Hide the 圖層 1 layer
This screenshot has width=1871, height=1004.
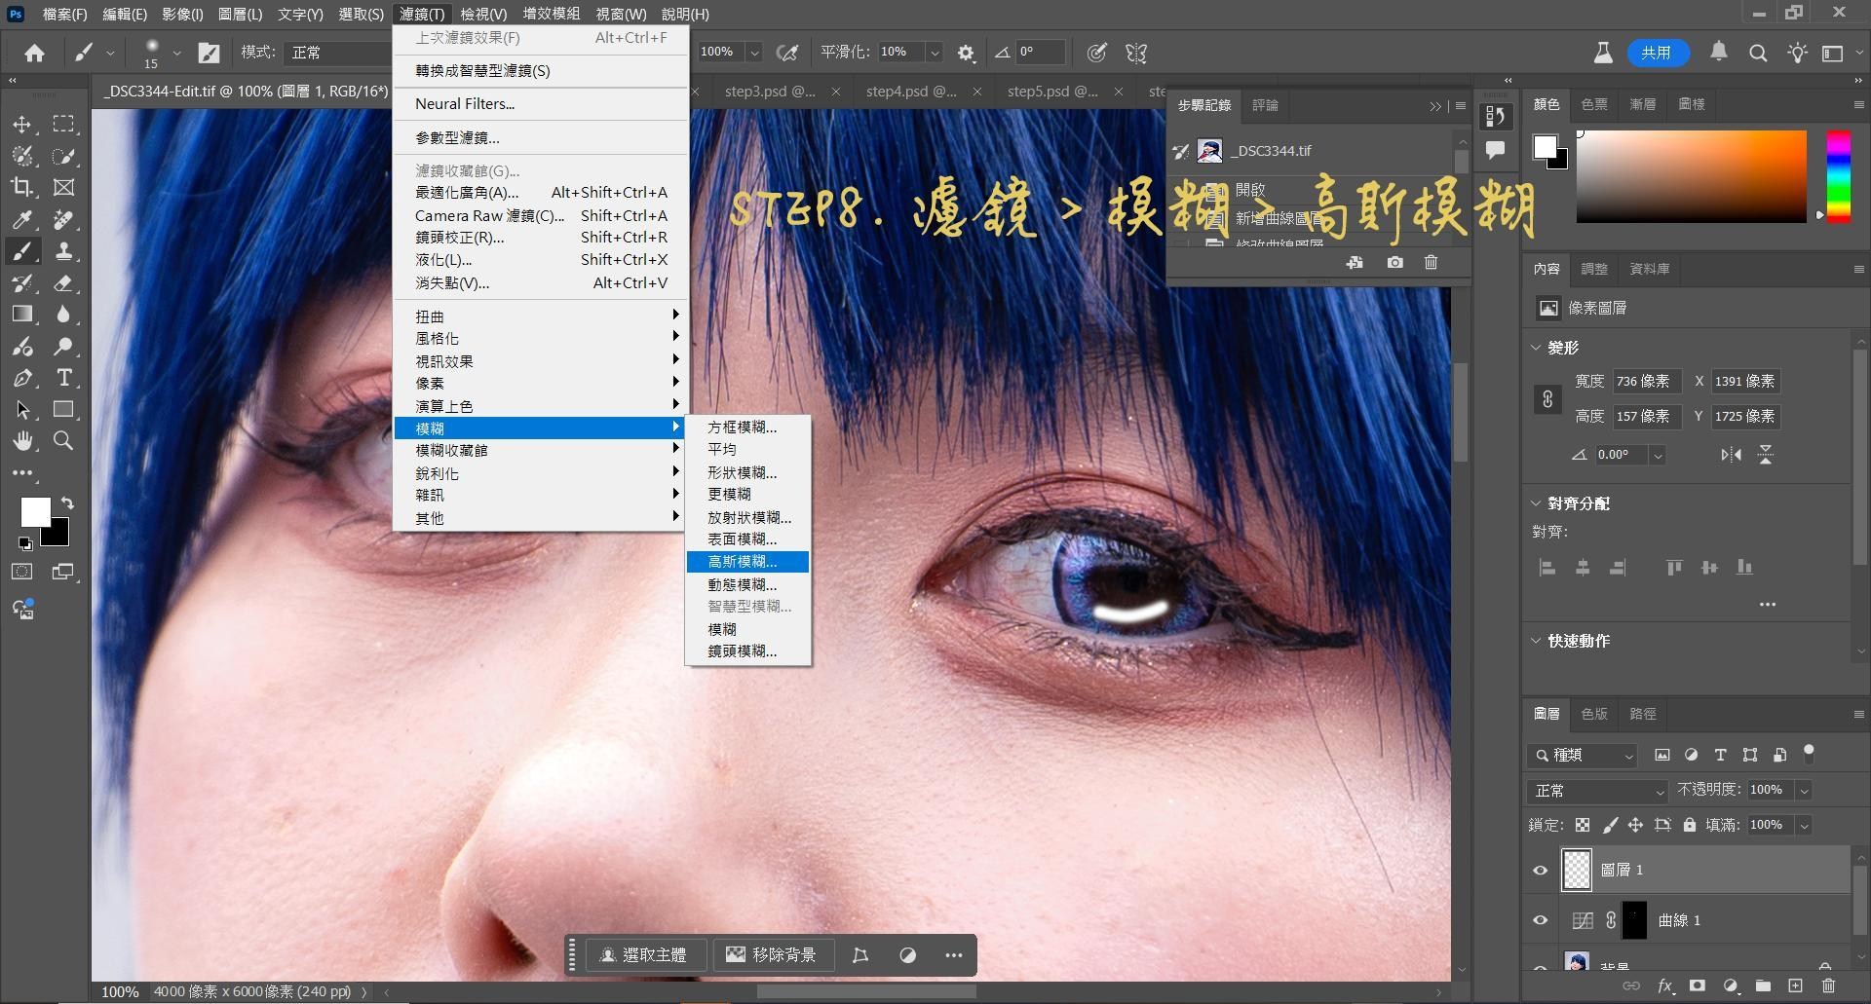tap(1541, 870)
